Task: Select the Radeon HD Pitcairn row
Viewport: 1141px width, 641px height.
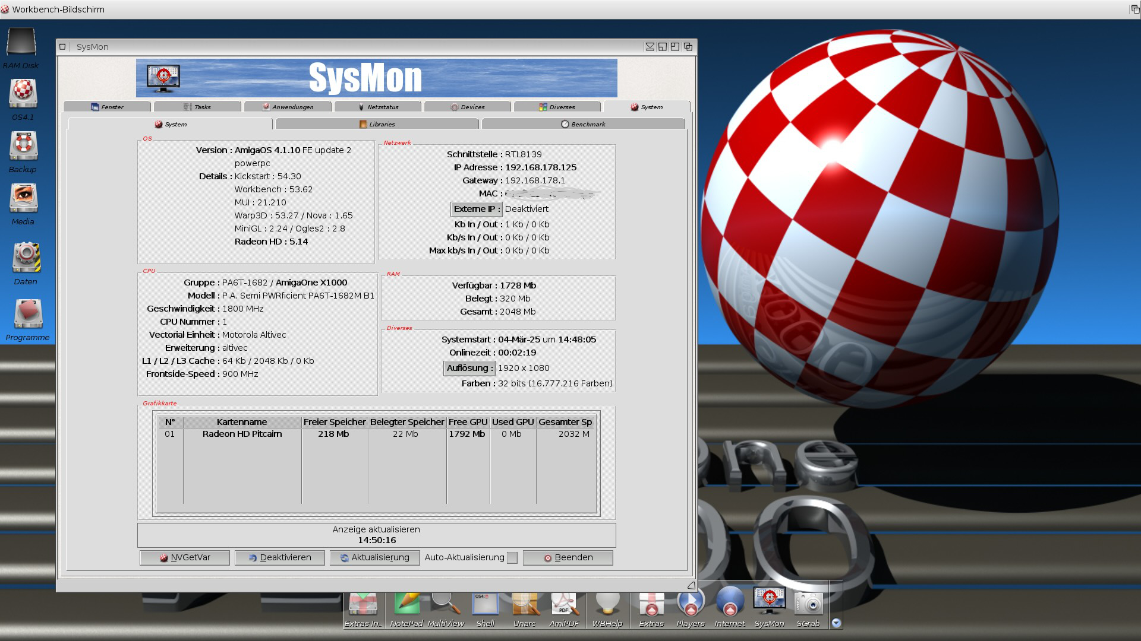Action: (377, 434)
